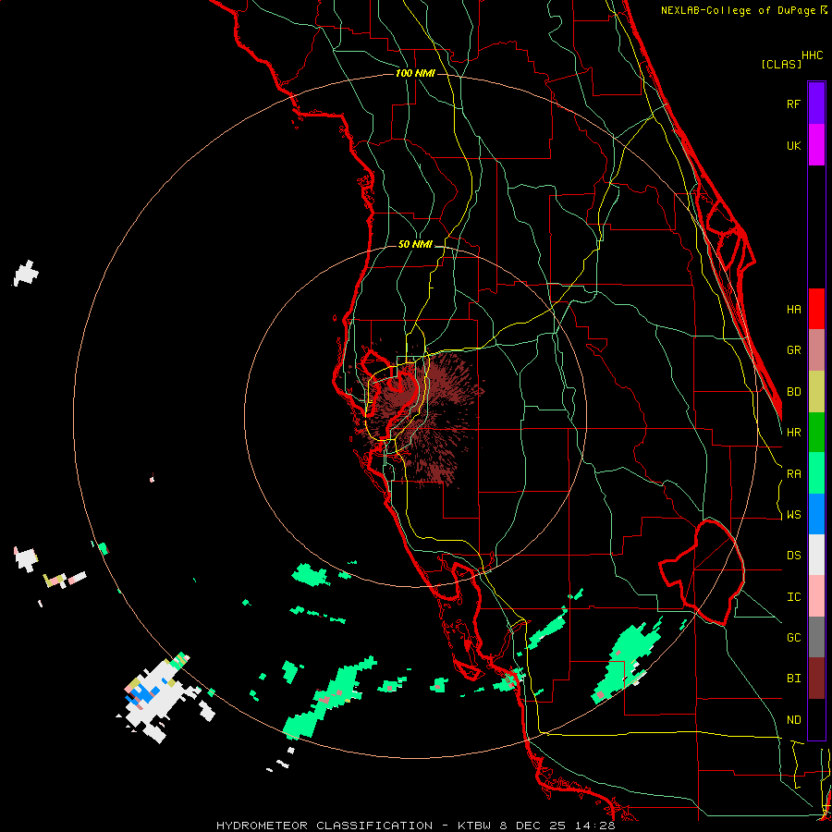832x832 pixels.
Task: Click the RA bright green legend swatch
Action: 816,473
